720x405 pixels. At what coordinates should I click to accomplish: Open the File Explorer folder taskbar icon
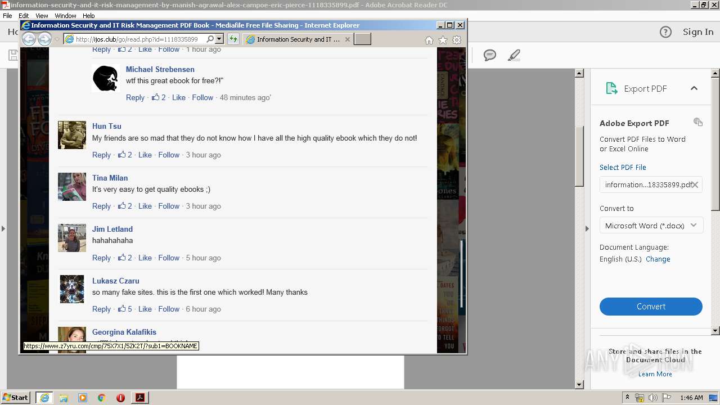coord(64,398)
